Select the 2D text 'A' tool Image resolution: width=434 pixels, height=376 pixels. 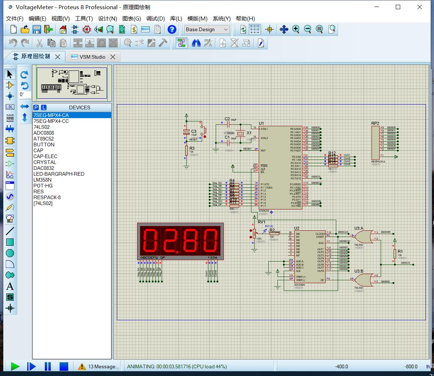pyautogui.click(x=10, y=286)
